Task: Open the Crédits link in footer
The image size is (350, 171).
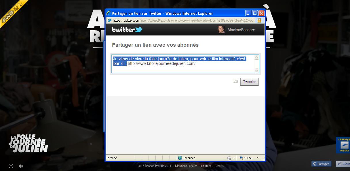Action: (x=219, y=166)
